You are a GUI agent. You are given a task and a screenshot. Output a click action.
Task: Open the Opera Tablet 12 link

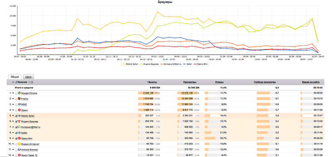tap(29, 155)
